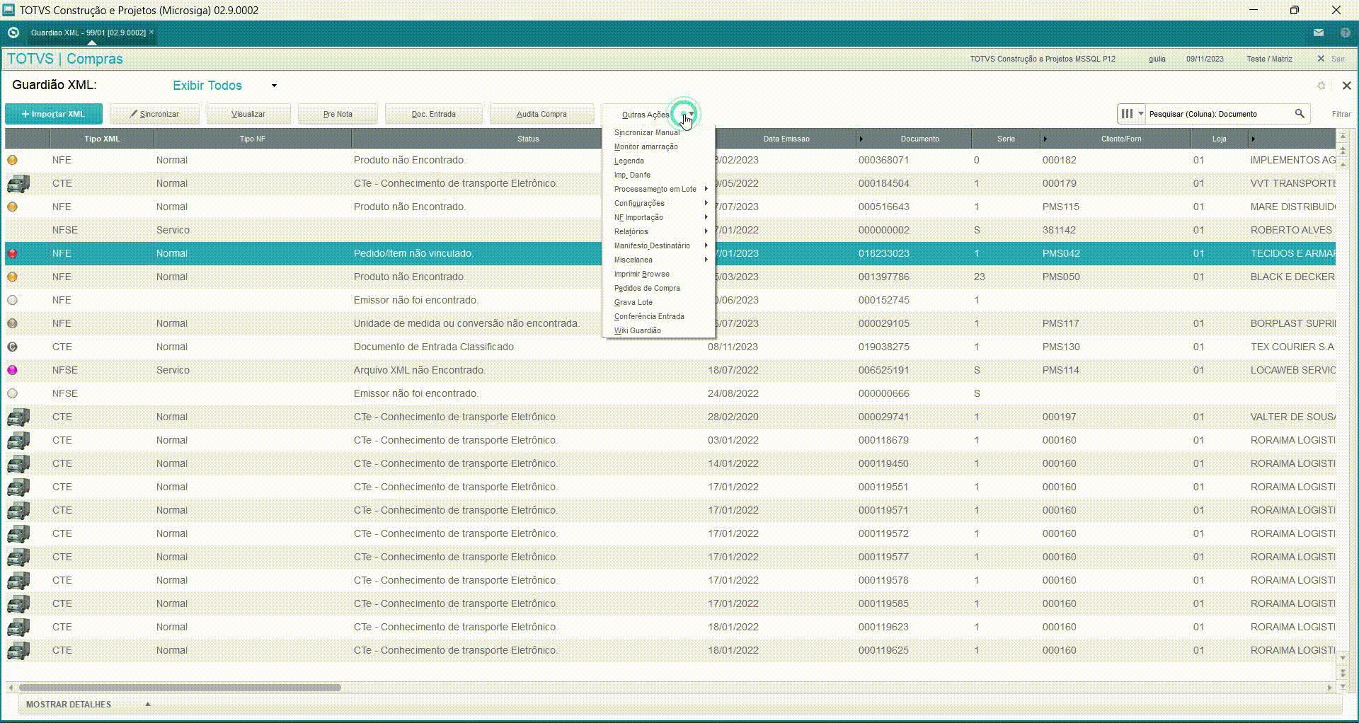1359x723 pixels.
Task: Expand NF Importação submenu
Action: coord(658,217)
